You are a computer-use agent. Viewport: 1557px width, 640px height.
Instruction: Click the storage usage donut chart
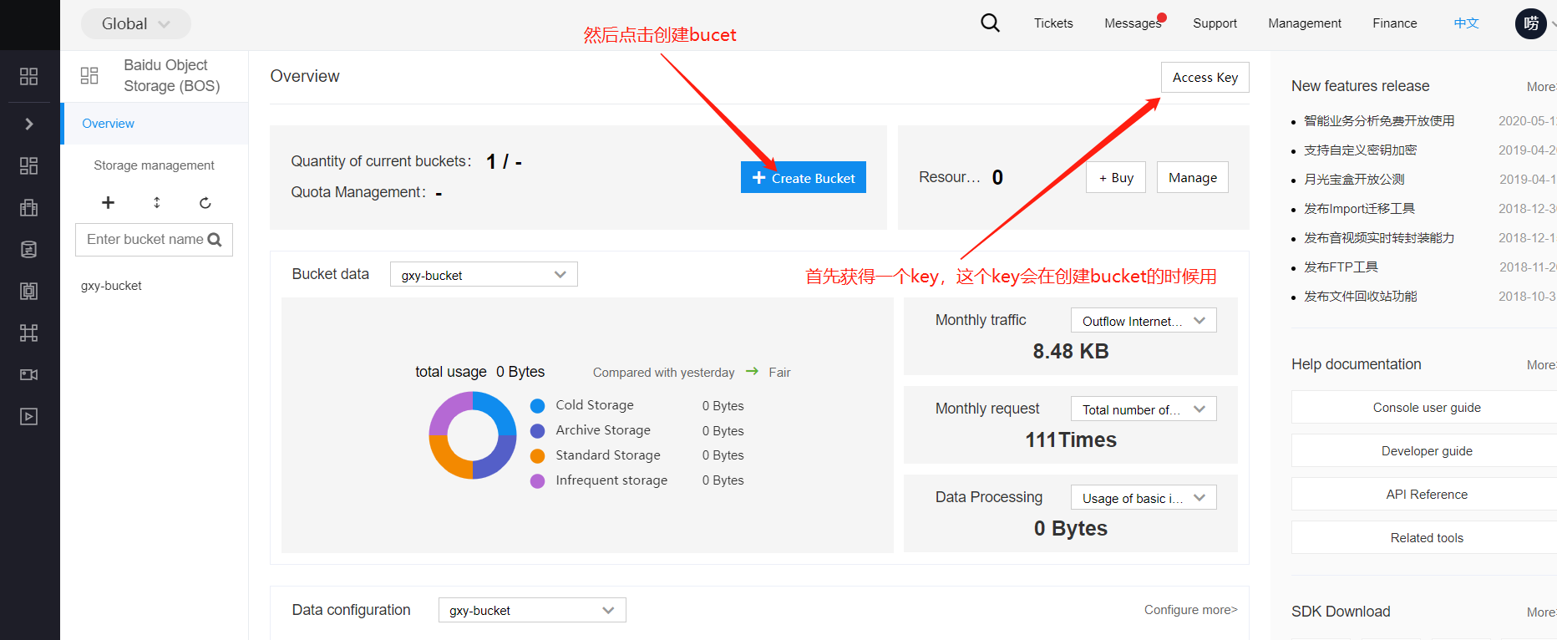473,435
